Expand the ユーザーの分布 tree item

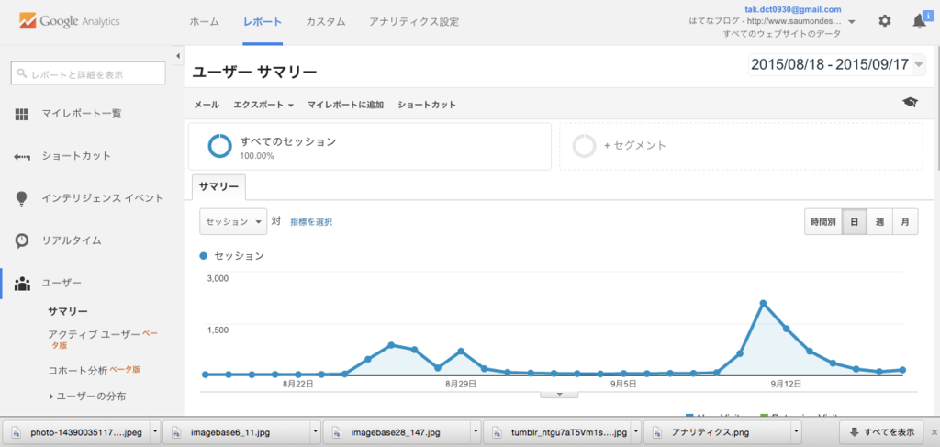tap(51, 397)
